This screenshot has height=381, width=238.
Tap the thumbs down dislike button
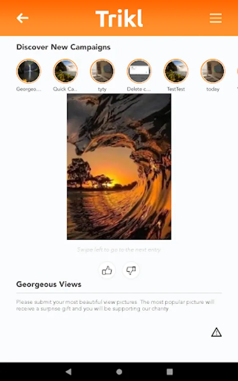[131, 270]
